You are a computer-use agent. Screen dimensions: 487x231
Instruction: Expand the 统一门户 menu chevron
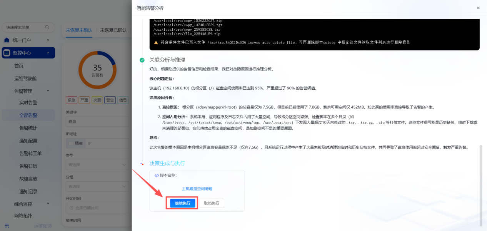click(x=48, y=40)
